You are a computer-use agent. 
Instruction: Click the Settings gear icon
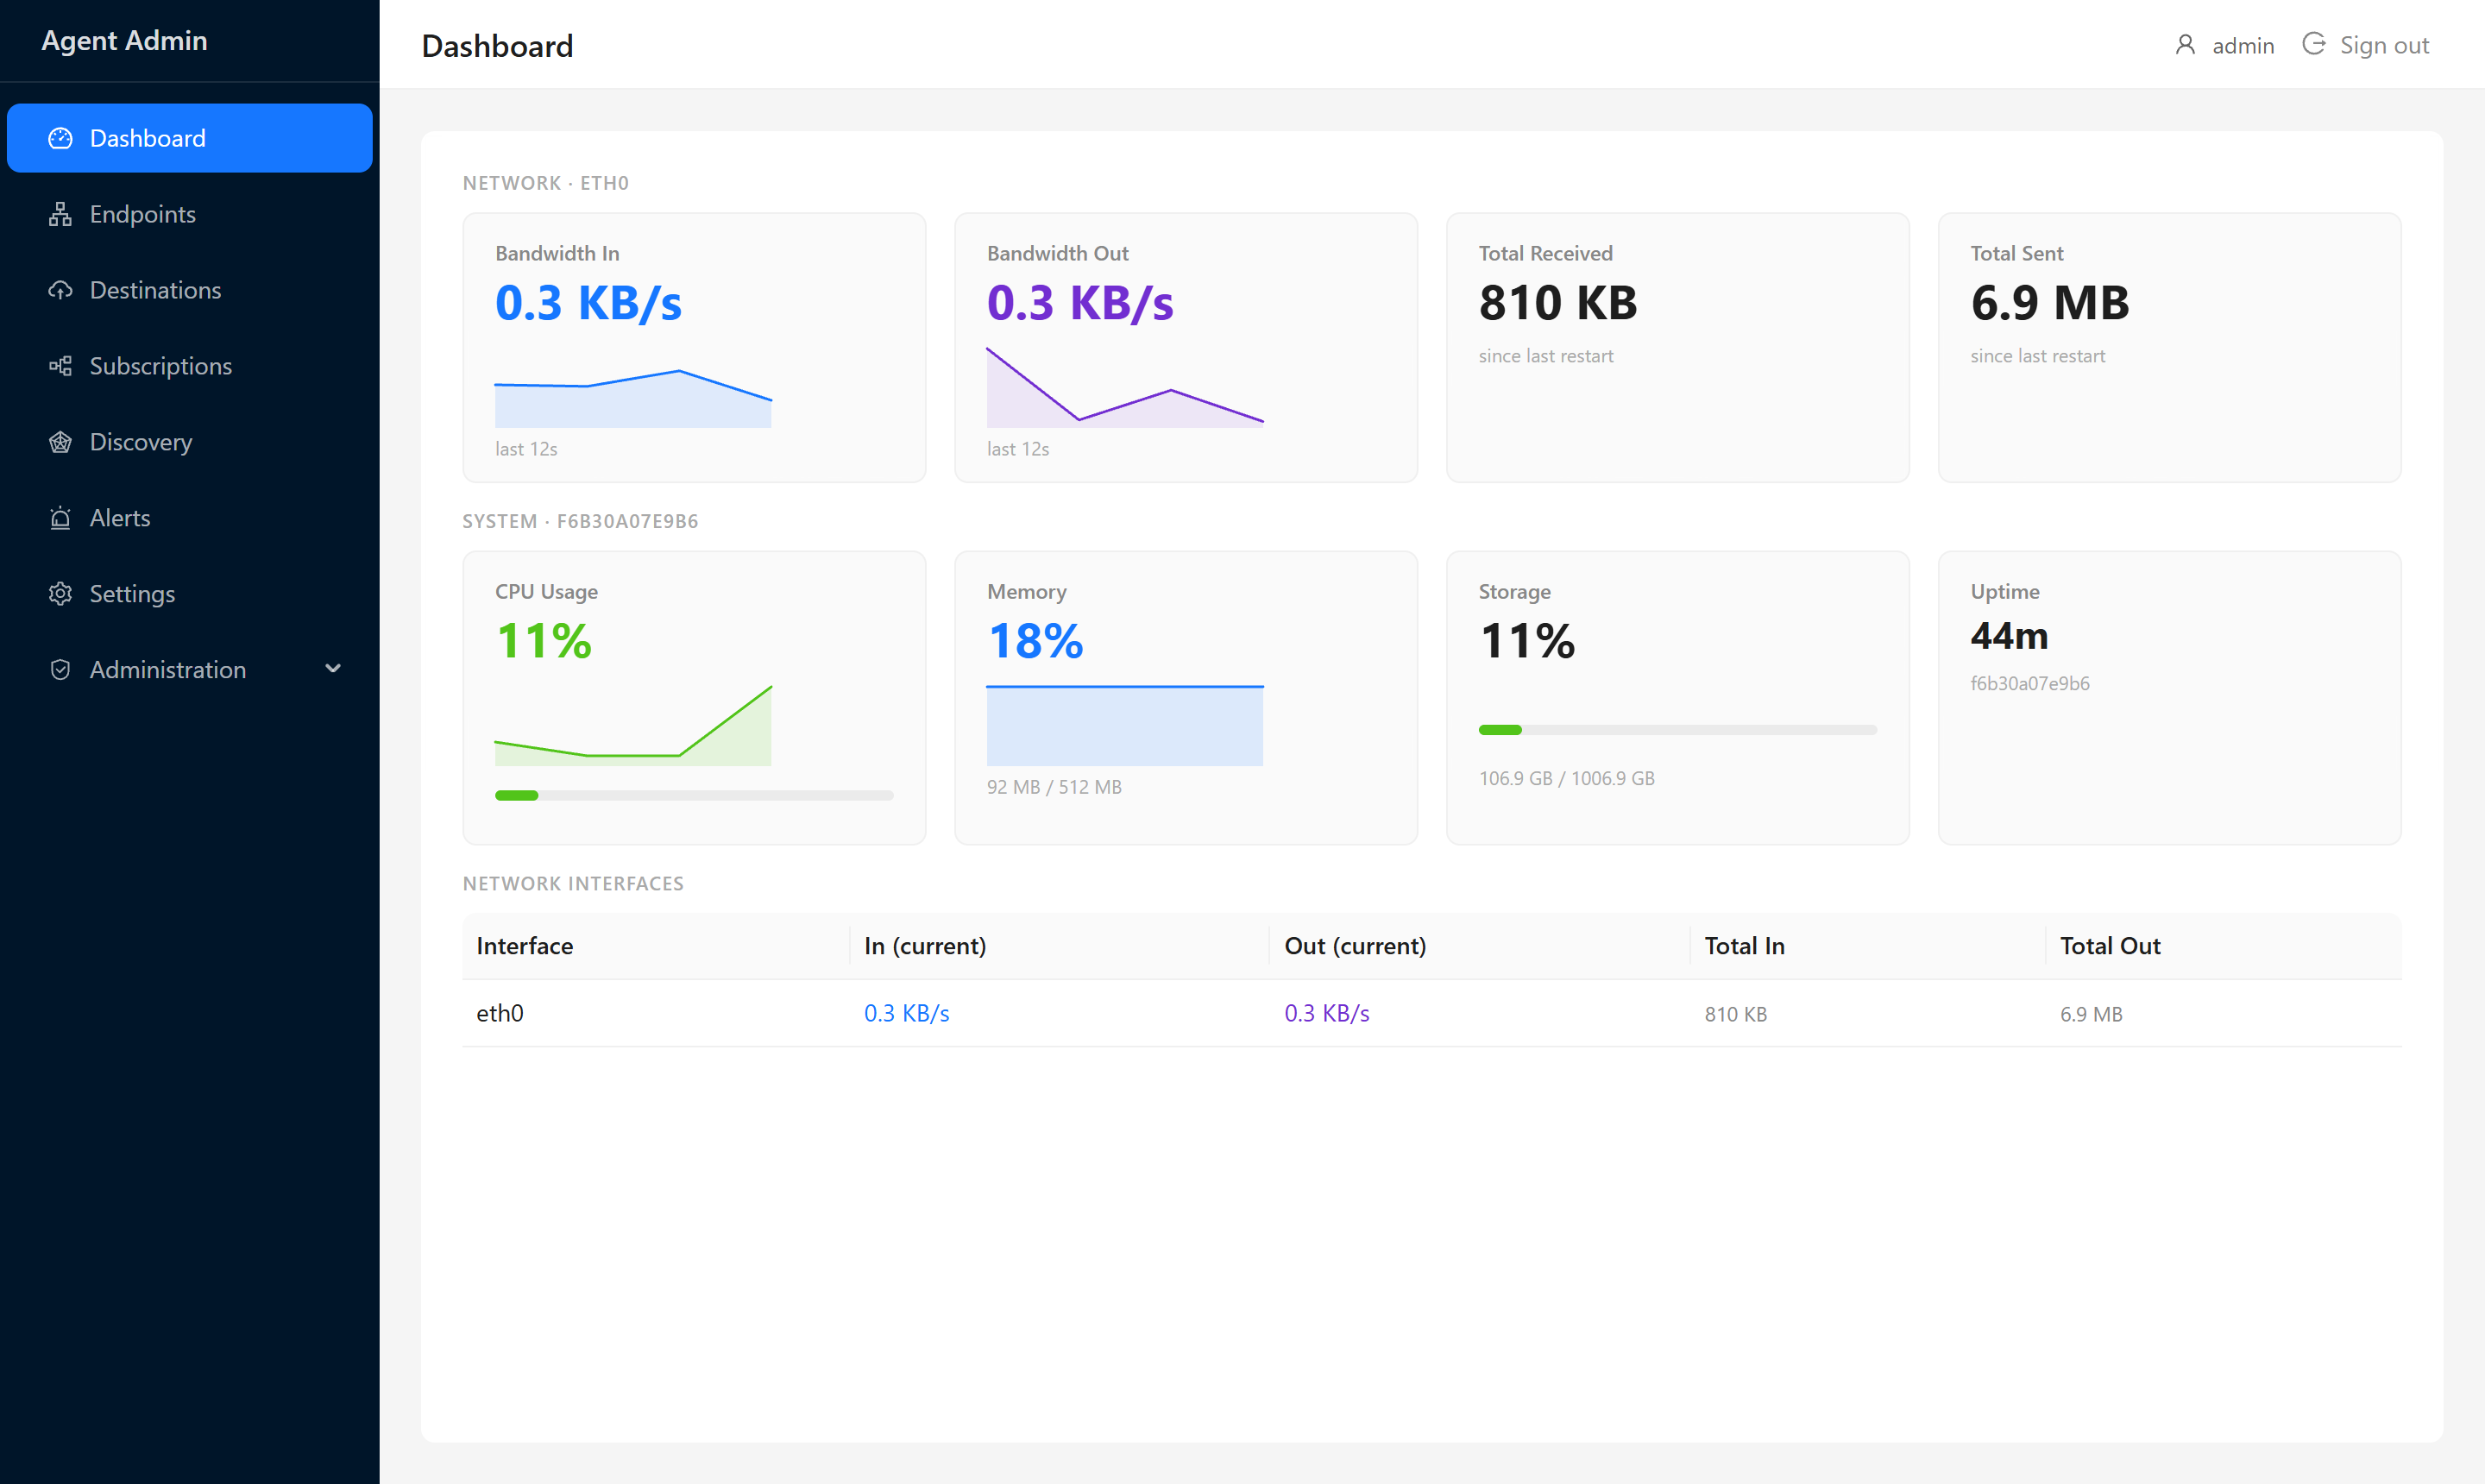pyautogui.click(x=60, y=594)
